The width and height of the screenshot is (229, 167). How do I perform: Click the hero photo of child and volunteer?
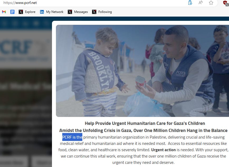(x=142, y=71)
